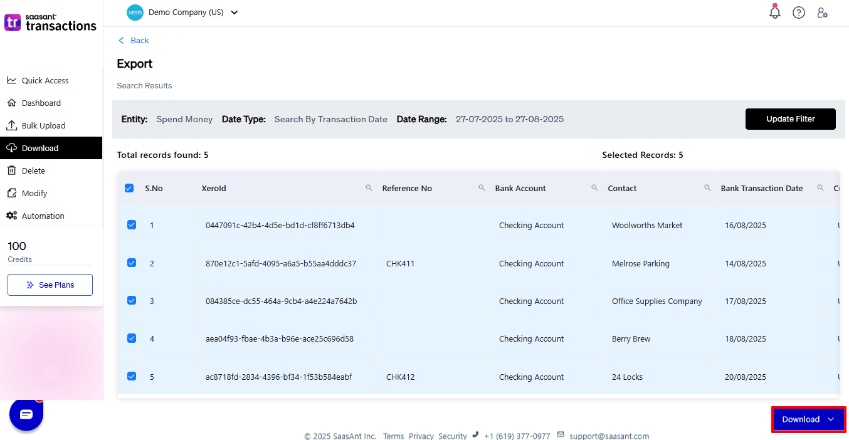Click the search icon in Contact column
849x440 pixels.
coord(707,188)
